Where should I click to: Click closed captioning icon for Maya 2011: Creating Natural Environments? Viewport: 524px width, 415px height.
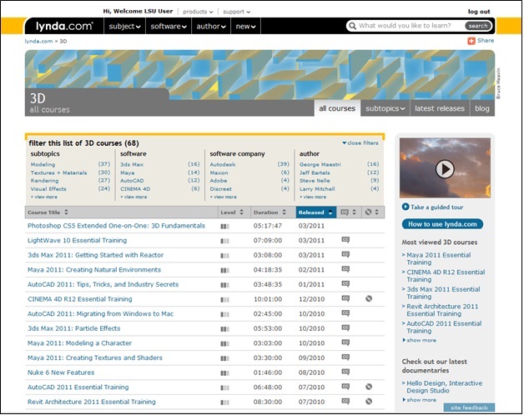(x=345, y=269)
